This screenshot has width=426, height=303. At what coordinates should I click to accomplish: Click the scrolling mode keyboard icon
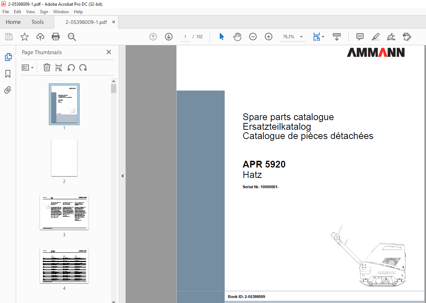[336, 37]
